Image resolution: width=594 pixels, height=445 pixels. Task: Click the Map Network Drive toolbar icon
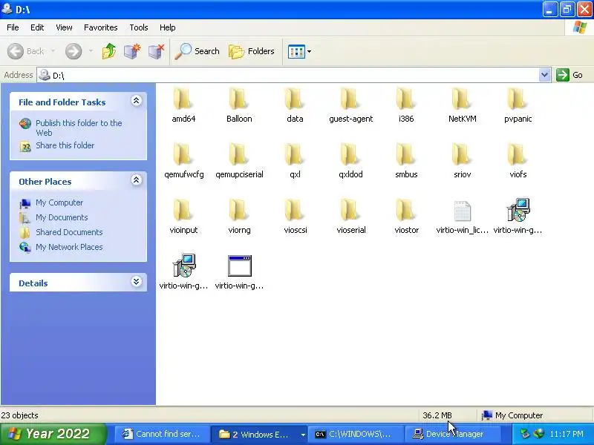click(132, 51)
